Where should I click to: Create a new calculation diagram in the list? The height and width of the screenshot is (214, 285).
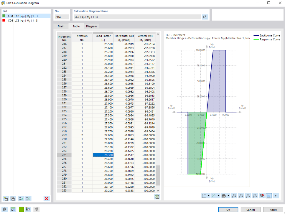6,199
